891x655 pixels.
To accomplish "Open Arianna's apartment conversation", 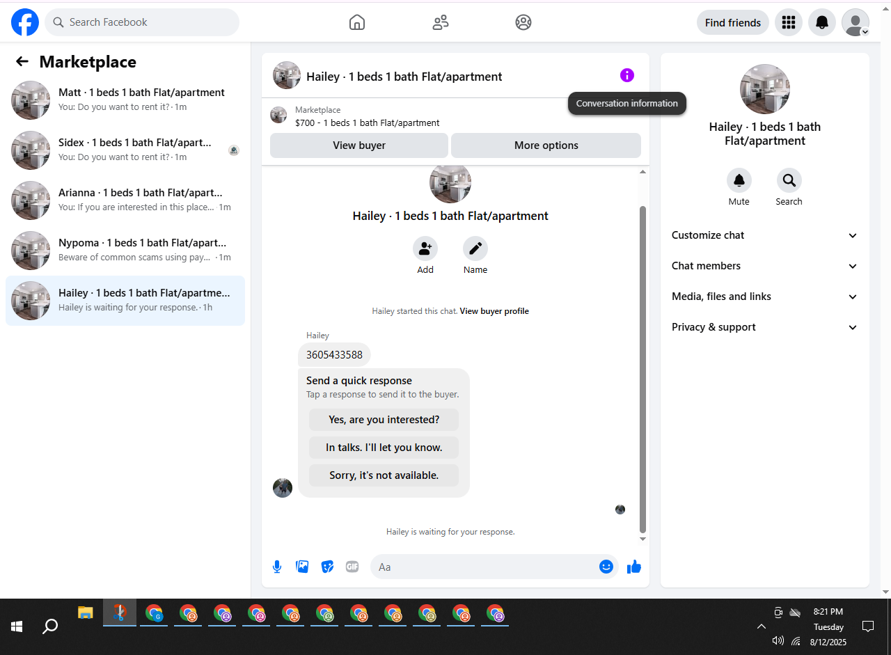I will [x=125, y=200].
